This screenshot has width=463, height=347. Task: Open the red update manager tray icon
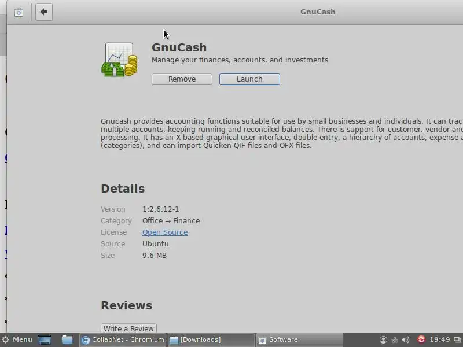click(x=421, y=339)
